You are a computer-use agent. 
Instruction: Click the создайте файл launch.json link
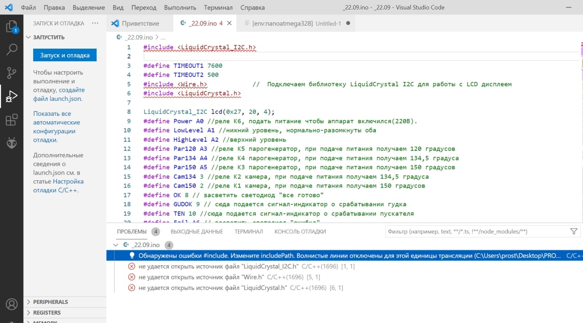point(59,94)
